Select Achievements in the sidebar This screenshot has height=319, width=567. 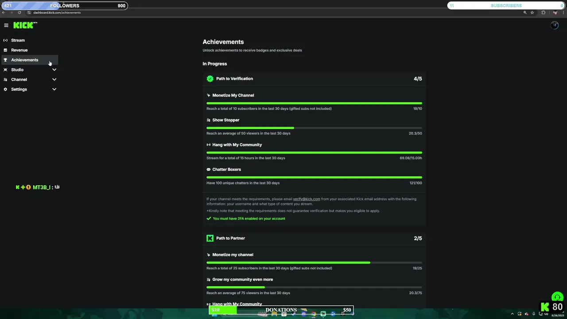pos(29,60)
